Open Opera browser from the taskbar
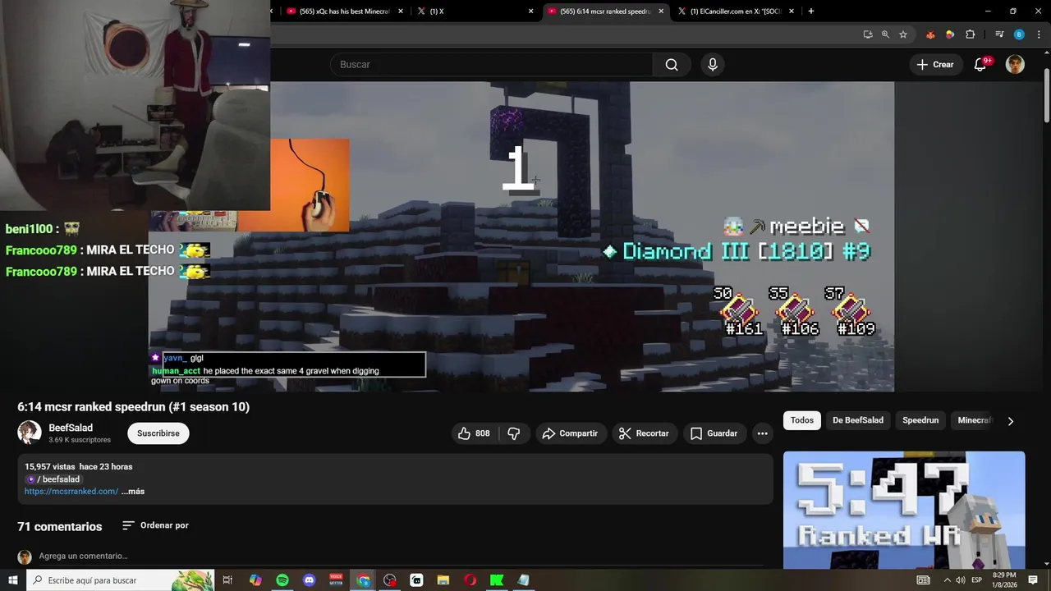The image size is (1051, 591). 470,580
